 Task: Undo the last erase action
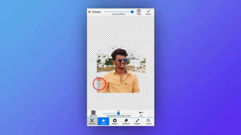(141, 112)
